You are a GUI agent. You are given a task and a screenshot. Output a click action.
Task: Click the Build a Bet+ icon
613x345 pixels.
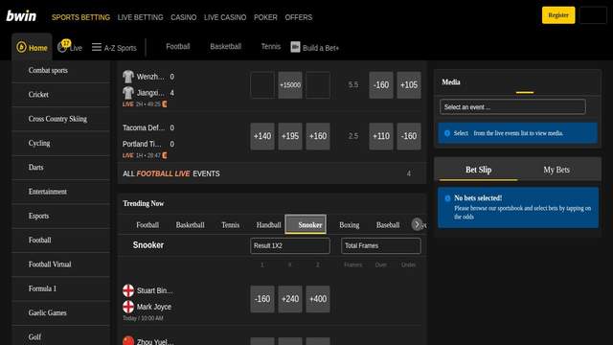click(x=295, y=47)
